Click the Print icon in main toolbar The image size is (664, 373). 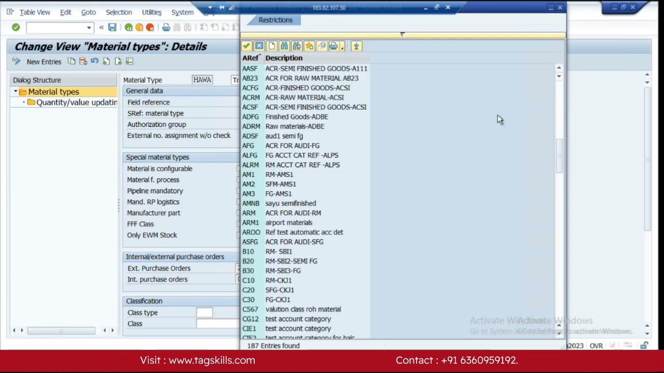[166, 27]
